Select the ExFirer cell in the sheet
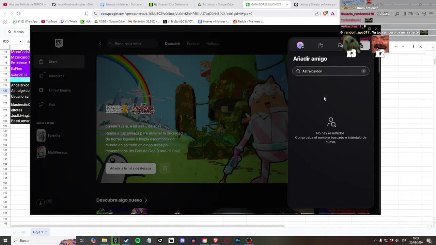The height and width of the screenshot is (245, 436). pyautogui.click(x=20, y=68)
